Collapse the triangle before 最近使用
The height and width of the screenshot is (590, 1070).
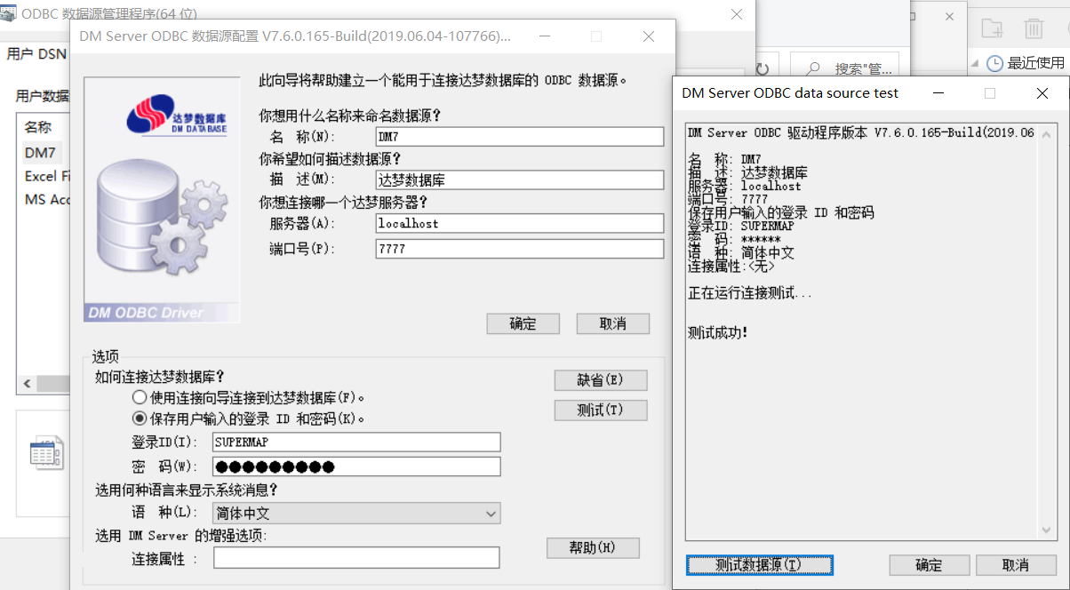975,63
